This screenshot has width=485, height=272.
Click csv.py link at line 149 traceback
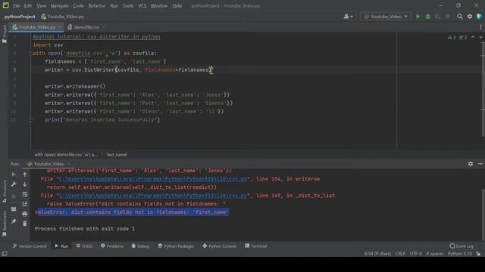[x=153, y=196]
